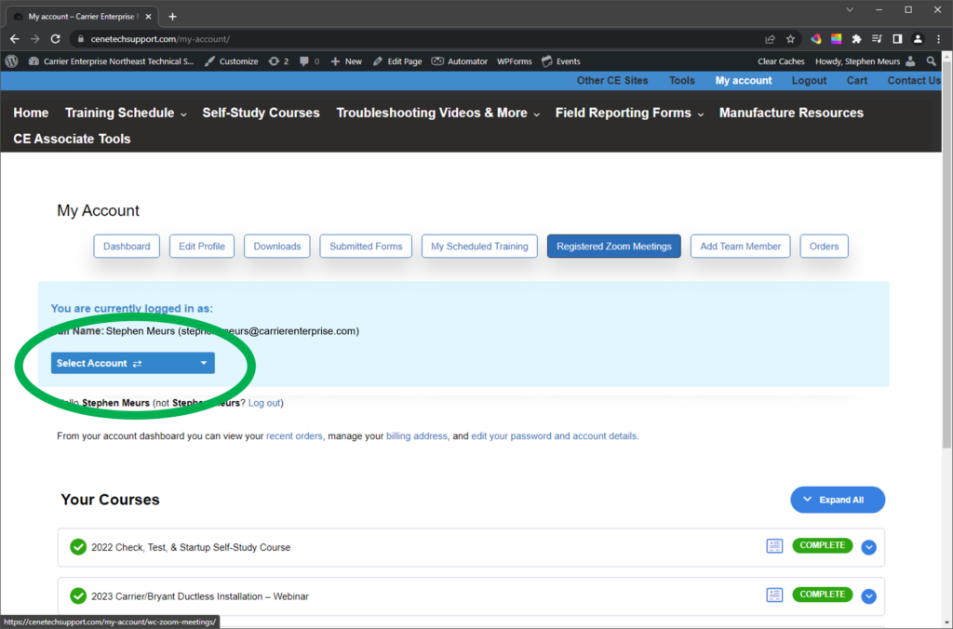Bookmark this page with the star icon

(790, 39)
